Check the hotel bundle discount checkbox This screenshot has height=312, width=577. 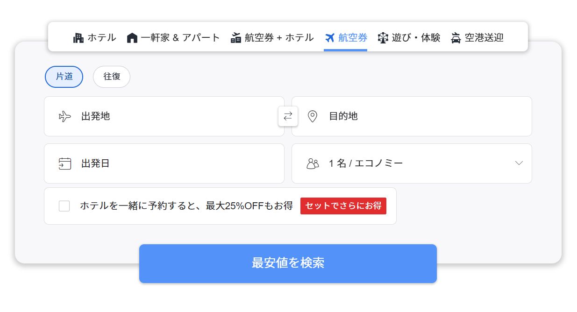(x=64, y=206)
